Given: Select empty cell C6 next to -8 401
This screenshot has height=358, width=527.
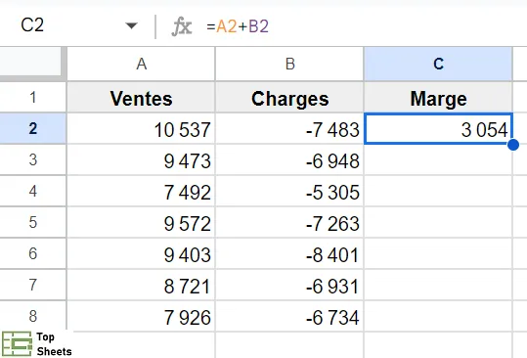Looking at the screenshot, I should (438, 253).
